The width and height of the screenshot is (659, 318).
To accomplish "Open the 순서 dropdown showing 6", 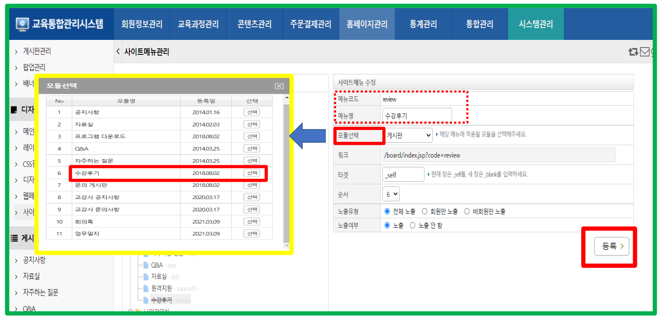I will [391, 194].
